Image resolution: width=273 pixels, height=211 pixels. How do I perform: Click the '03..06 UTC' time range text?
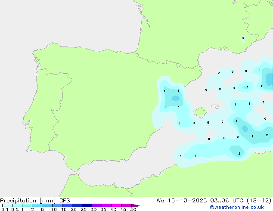227,201
